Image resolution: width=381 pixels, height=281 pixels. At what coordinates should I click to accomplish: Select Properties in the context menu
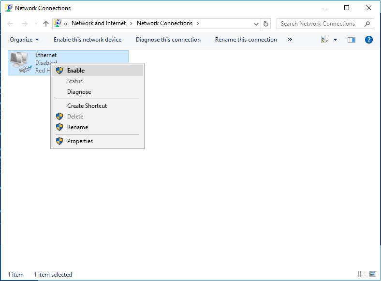pos(80,141)
